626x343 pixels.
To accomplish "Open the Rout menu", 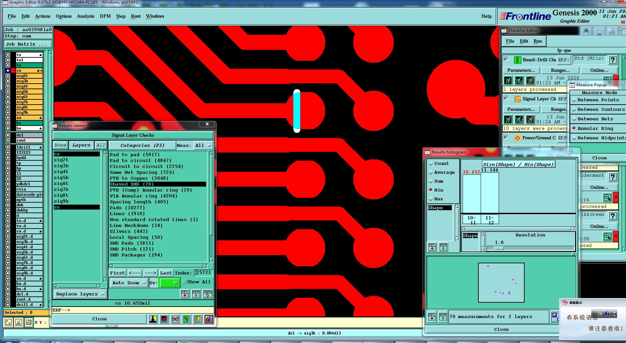I will [136, 16].
